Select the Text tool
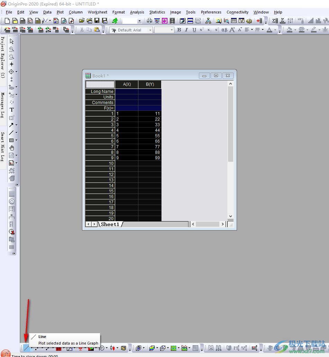 (x=12, y=110)
